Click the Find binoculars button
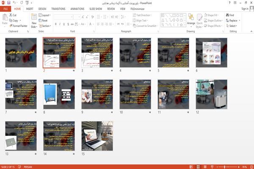The image size is (254, 169). [x=230, y=15]
